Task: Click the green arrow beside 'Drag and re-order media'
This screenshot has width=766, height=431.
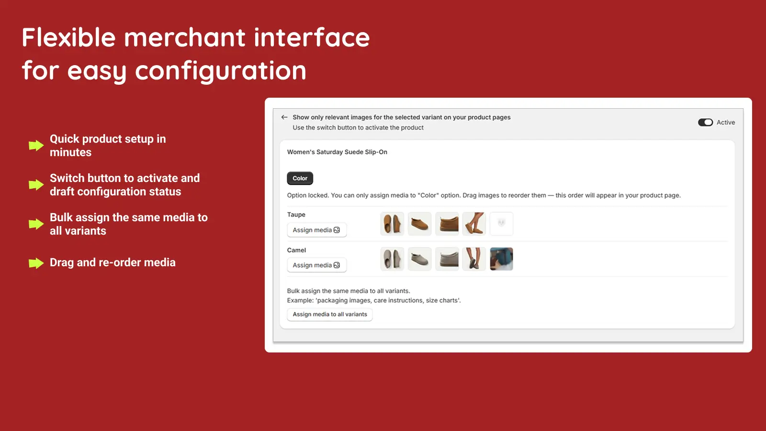Action: [x=36, y=262]
